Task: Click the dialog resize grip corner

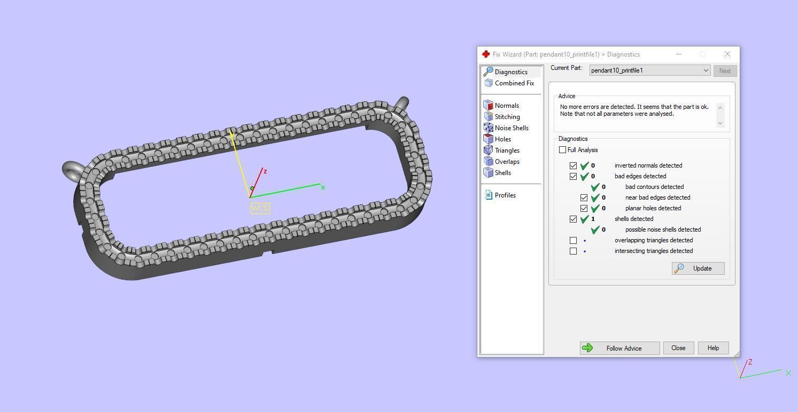Action: (737, 354)
